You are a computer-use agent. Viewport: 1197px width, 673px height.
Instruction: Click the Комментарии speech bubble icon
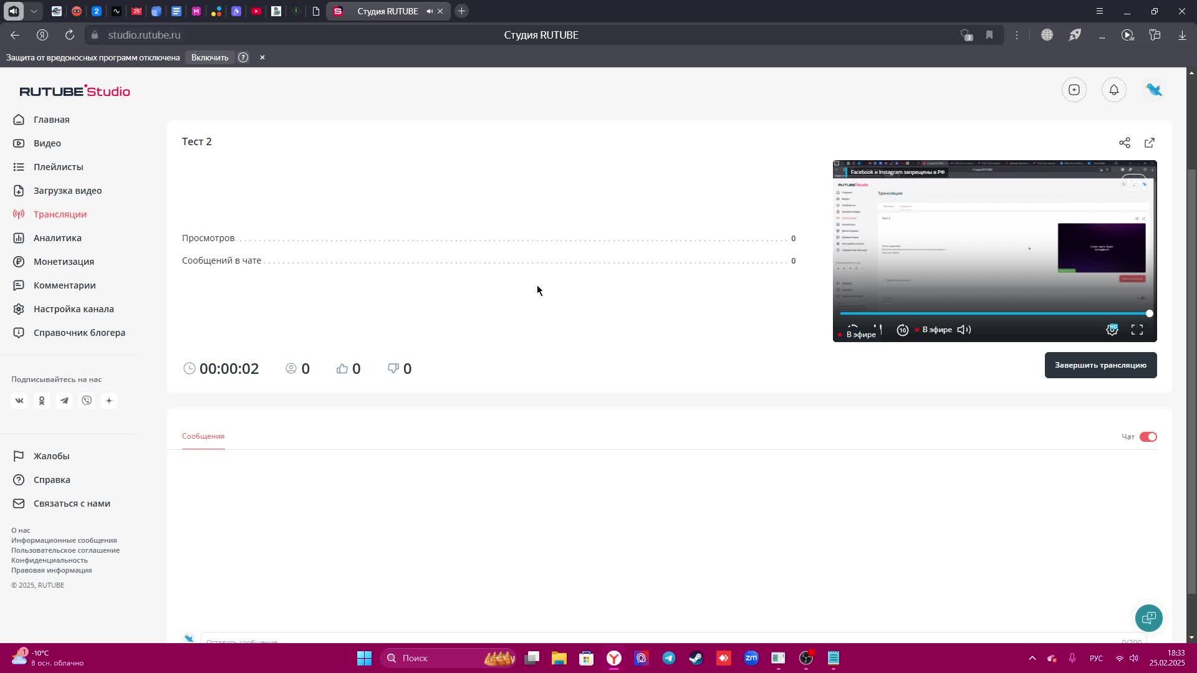coord(19,285)
